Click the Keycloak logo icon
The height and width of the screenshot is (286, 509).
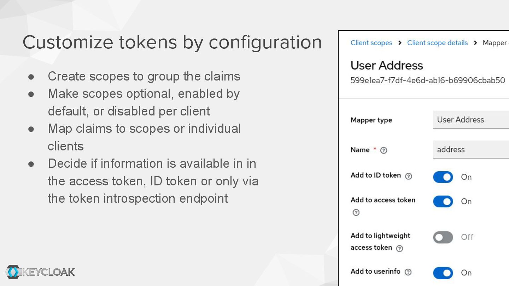click(x=13, y=272)
